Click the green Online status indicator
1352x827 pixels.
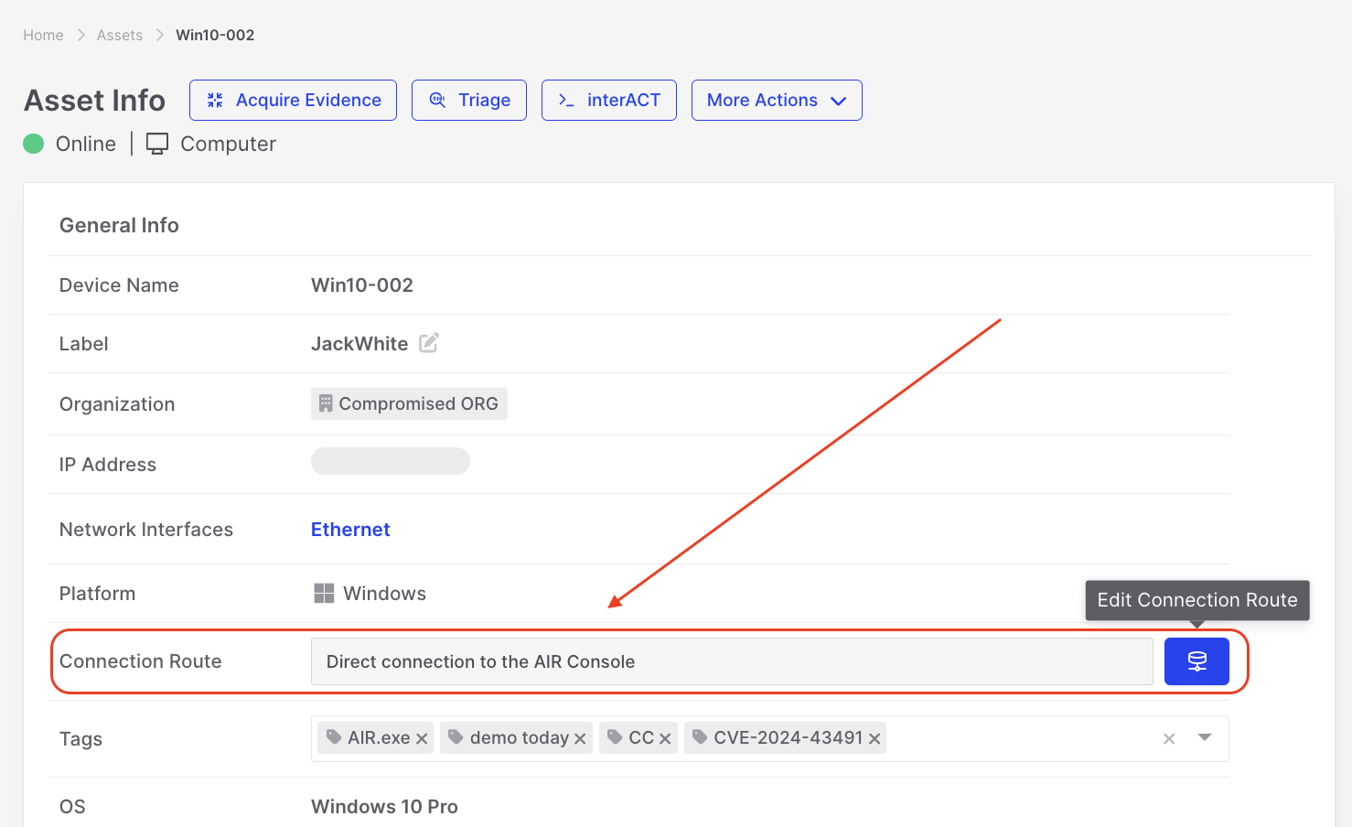[x=34, y=144]
